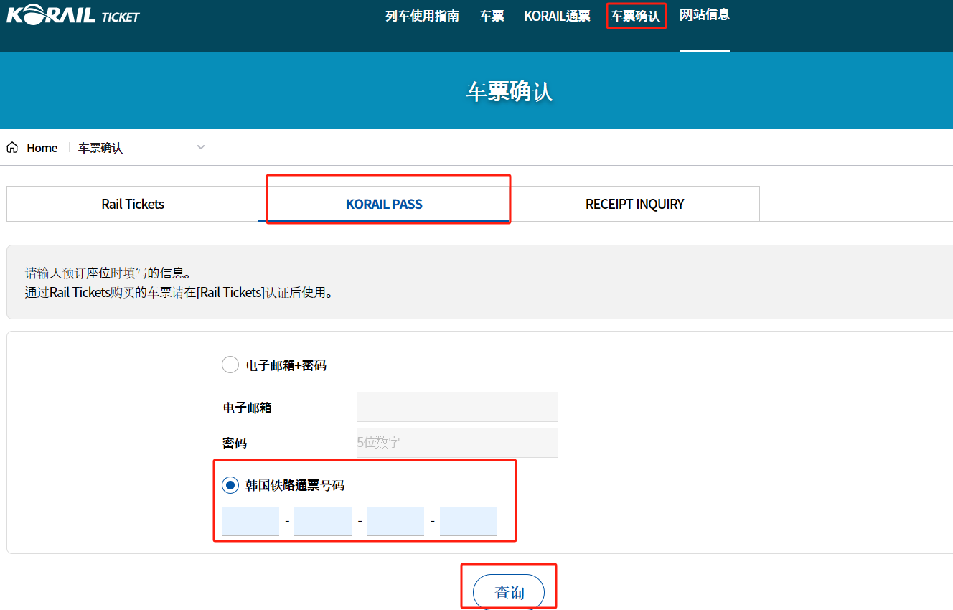This screenshot has width=953, height=610.
Task: Switch to the RECEIPT INQUIRY tab
Action: tap(634, 204)
